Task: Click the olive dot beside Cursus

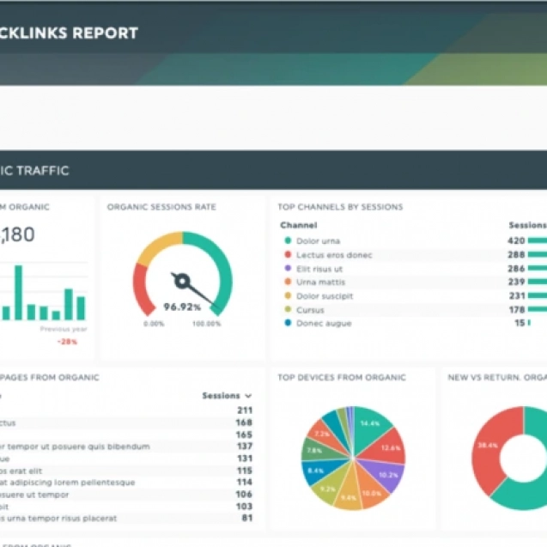Action: click(x=288, y=310)
